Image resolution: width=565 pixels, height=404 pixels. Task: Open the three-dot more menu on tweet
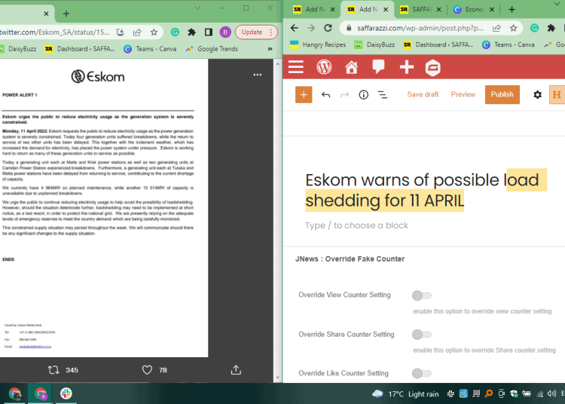tap(258, 75)
